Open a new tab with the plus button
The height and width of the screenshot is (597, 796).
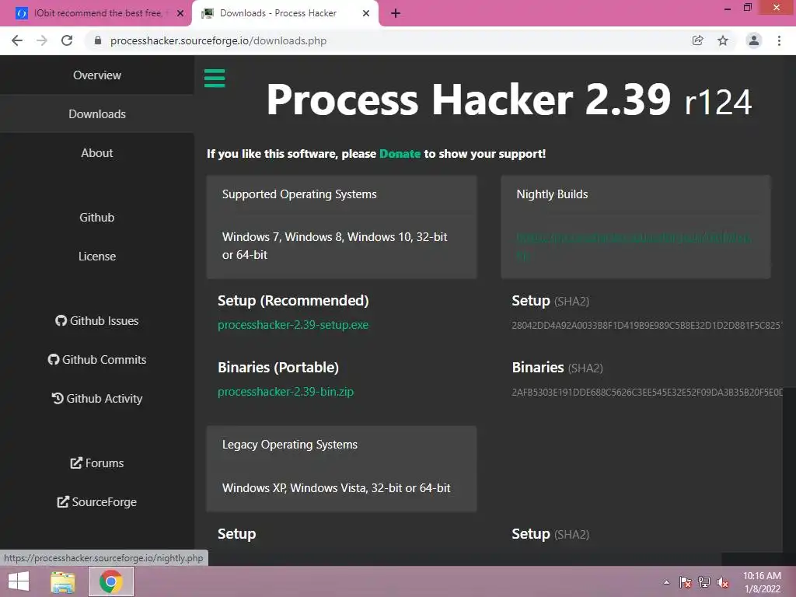(x=396, y=14)
